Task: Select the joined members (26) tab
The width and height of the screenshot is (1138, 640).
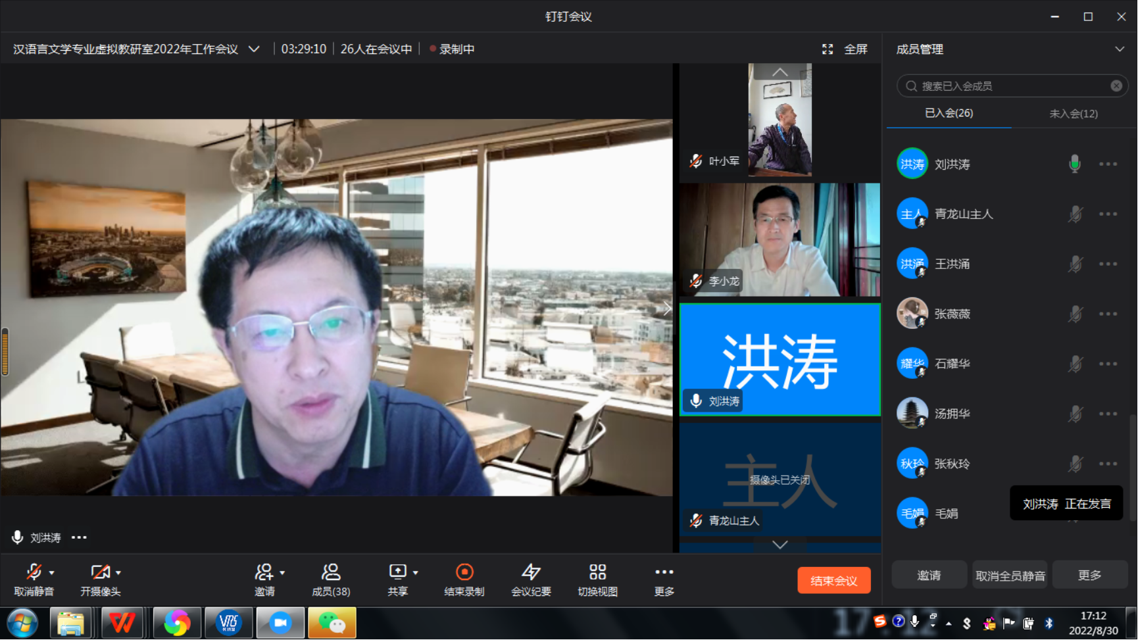Action: [949, 113]
